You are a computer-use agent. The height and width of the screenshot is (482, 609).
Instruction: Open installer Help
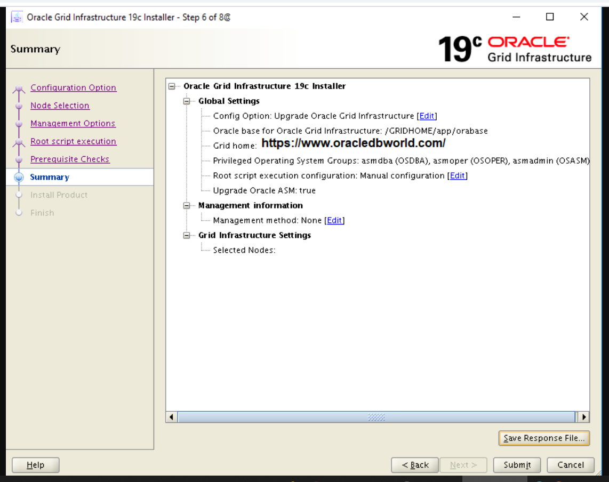pyautogui.click(x=35, y=465)
